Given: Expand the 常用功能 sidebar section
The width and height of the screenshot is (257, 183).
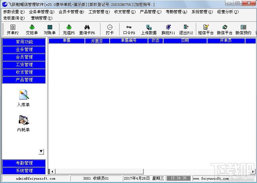Looking at the screenshot, I should (24, 42).
